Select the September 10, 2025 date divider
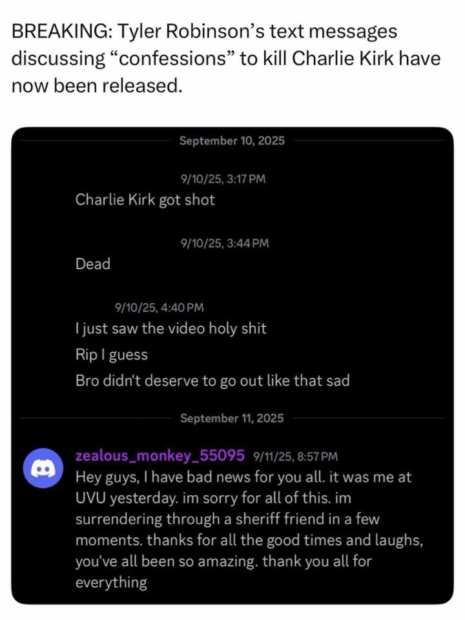The width and height of the screenshot is (465, 620). (232, 140)
